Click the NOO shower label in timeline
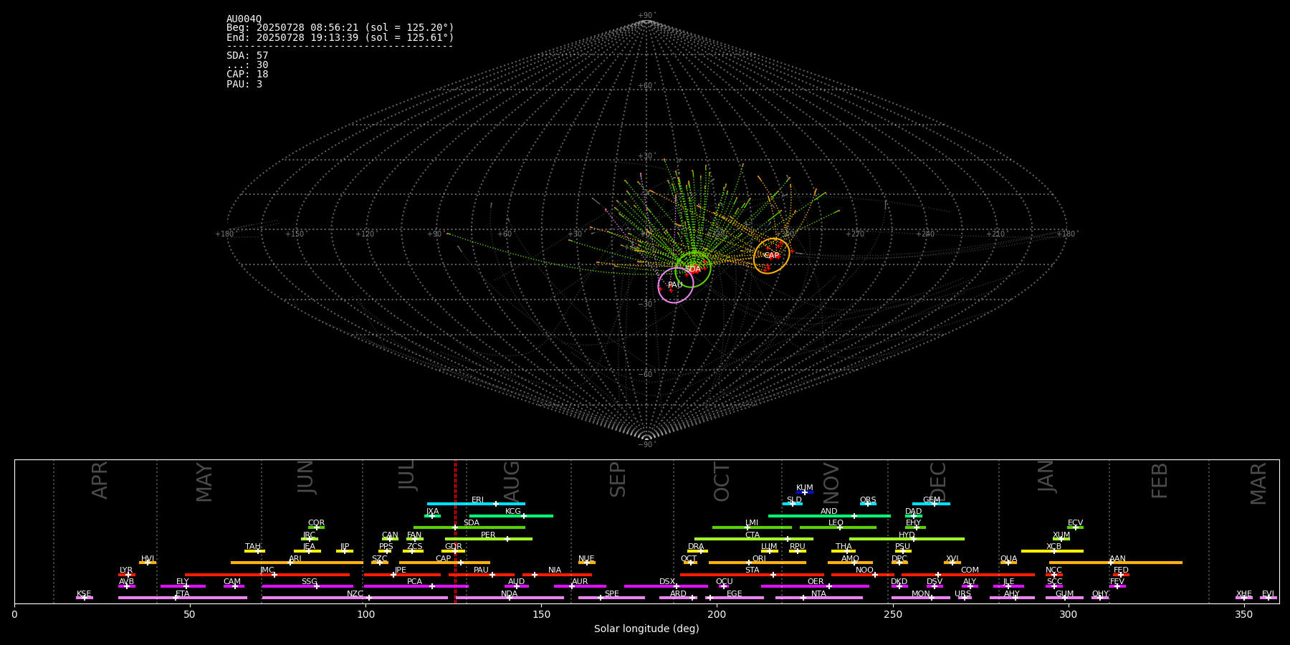This screenshot has height=645, width=1290. [864, 570]
